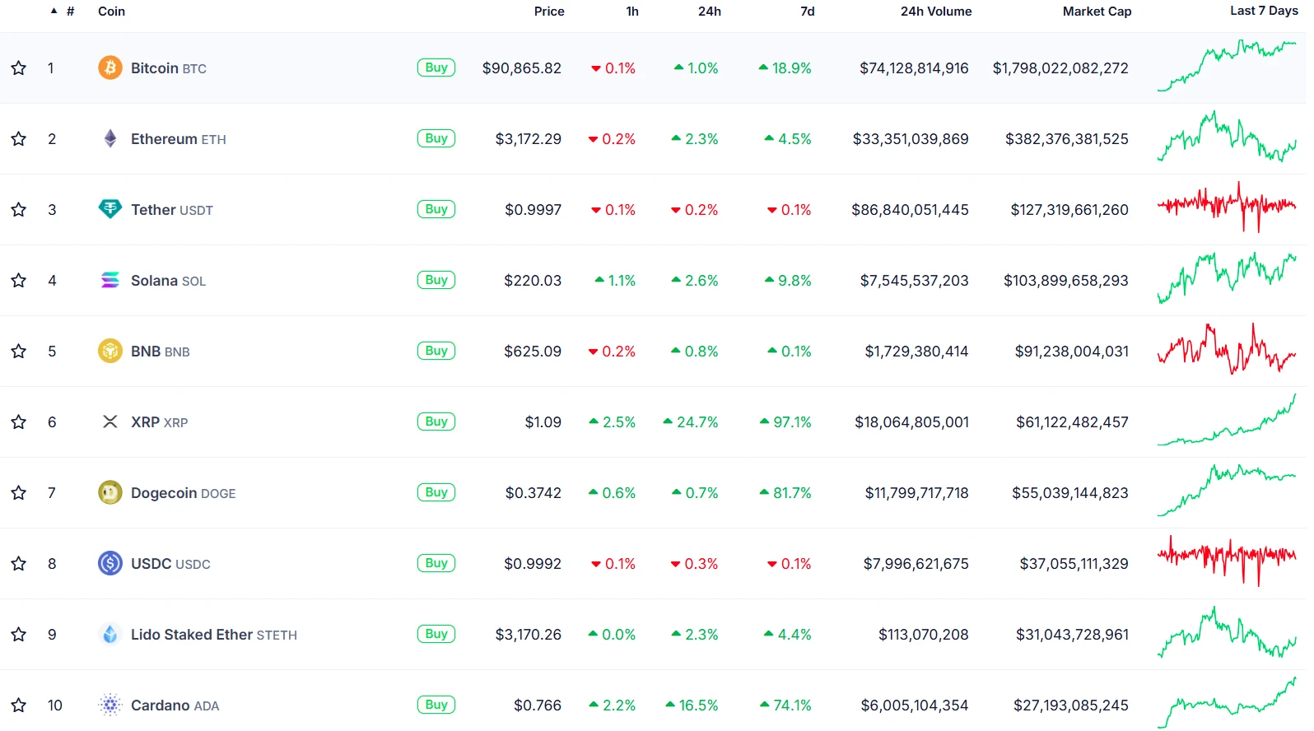Toggle the Dogecoin favorite star

[x=19, y=492]
